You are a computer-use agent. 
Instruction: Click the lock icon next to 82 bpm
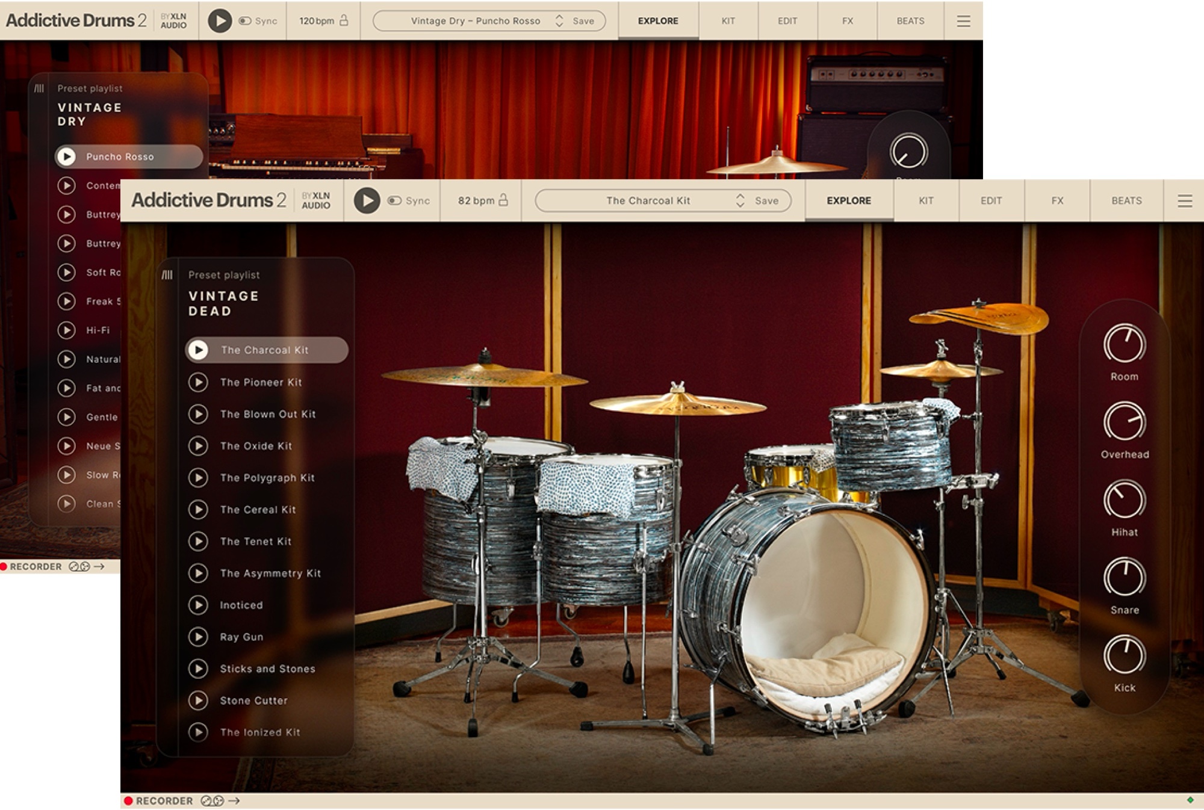click(x=503, y=200)
